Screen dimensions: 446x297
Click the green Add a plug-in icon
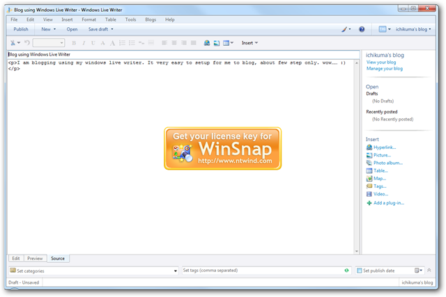click(x=369, y=203)
